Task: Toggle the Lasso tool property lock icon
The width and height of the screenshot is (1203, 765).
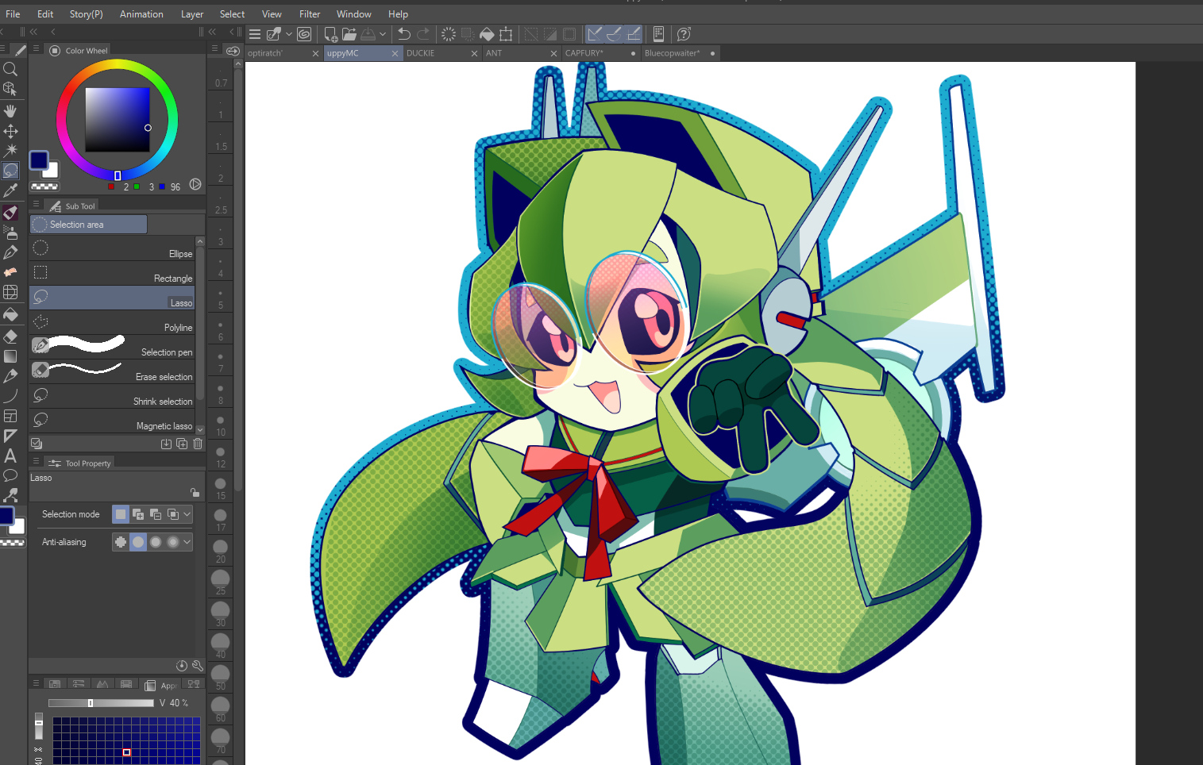Action: point(195,492)
